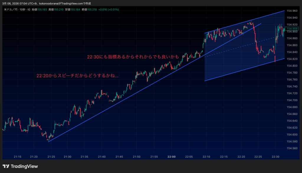
Task: Select the 22:30 indicator annotation text
Action: (x=133, y=57)
